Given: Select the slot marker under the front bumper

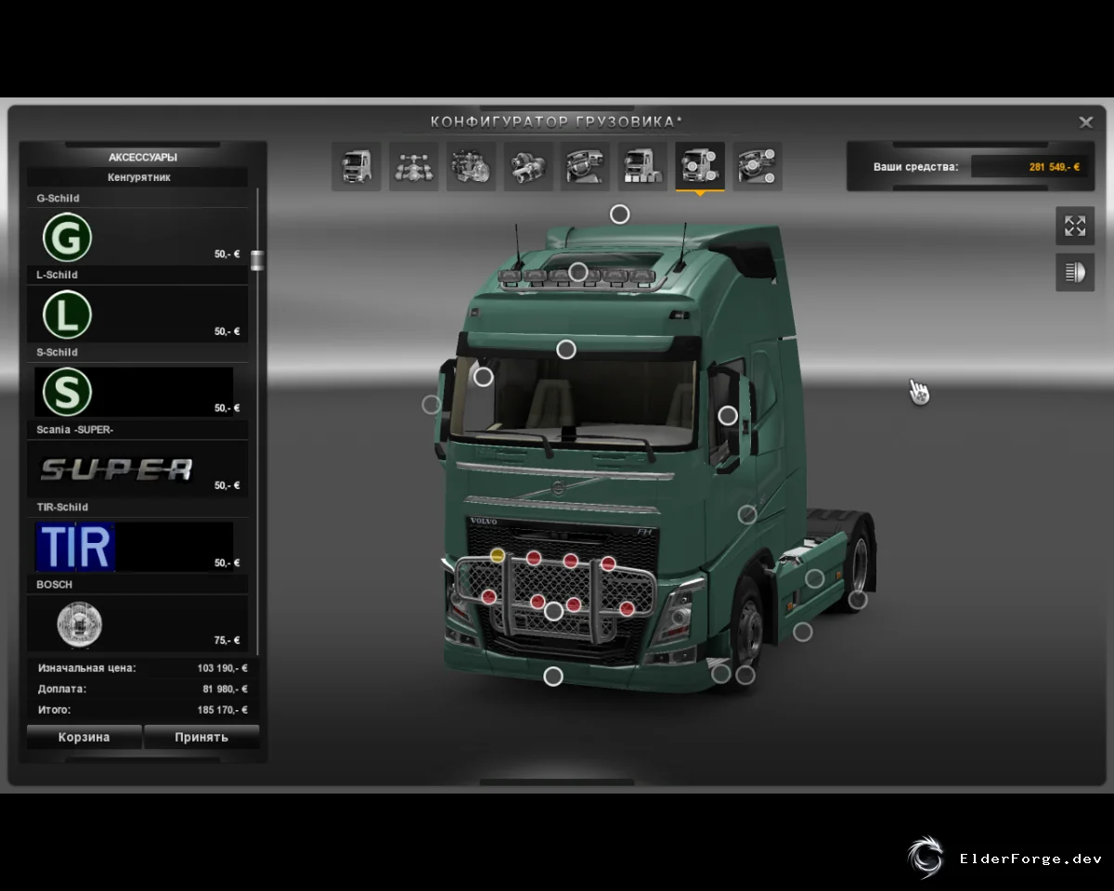Looking at the screenshot, I should tap(553, 677).
